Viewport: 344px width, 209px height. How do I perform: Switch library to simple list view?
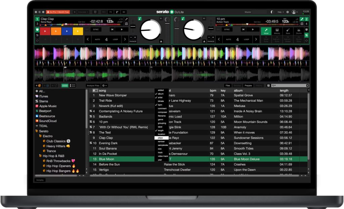(65, 86)
